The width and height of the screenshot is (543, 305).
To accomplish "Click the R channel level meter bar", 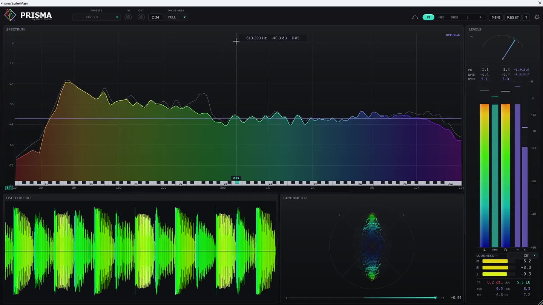I will point(505,175).
